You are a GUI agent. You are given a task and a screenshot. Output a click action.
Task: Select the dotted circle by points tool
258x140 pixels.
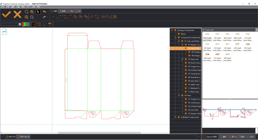pos(86,17)
